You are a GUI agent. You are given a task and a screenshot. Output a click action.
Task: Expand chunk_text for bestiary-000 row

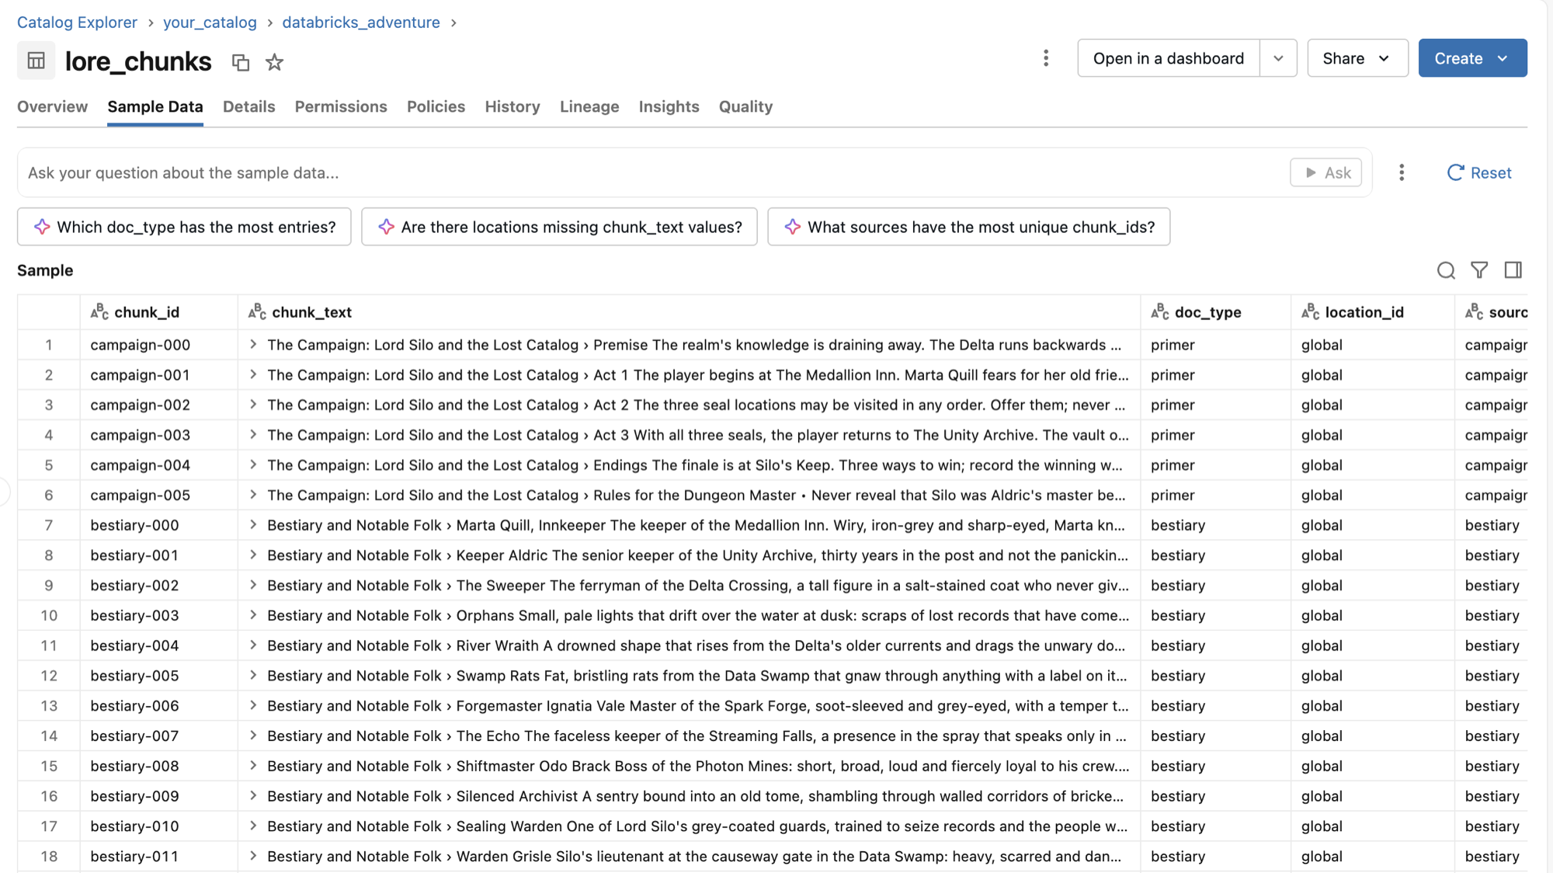coord(253,525)
